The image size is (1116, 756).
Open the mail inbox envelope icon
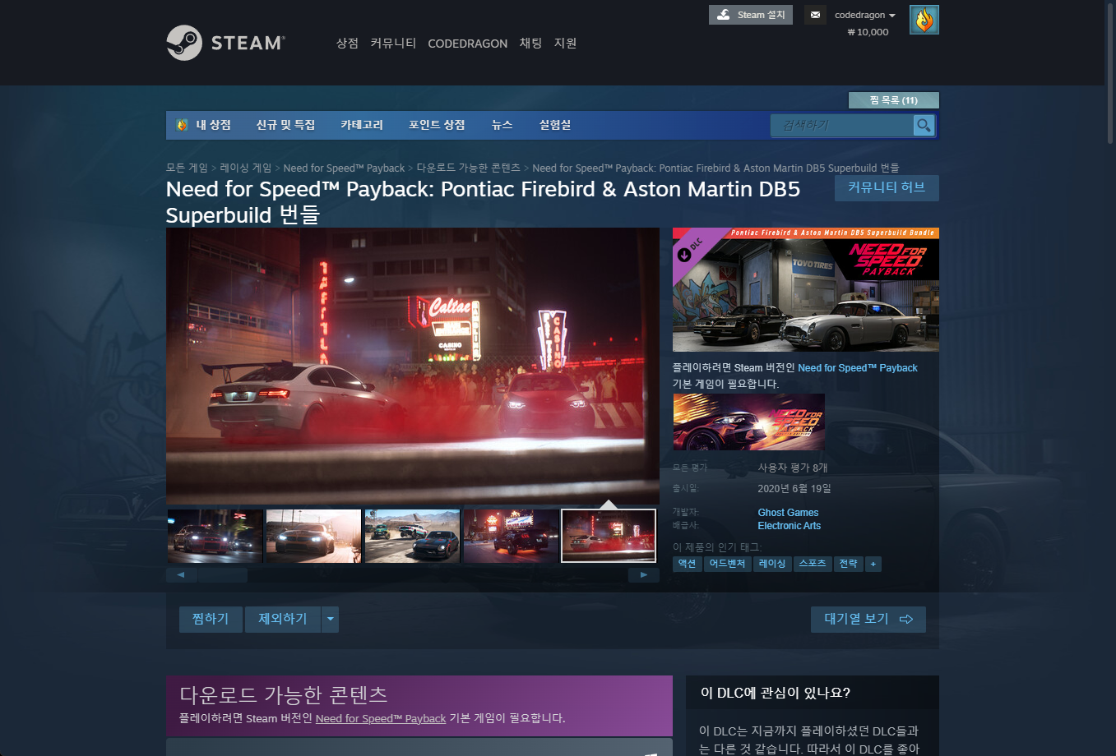(x=815, y=15)
